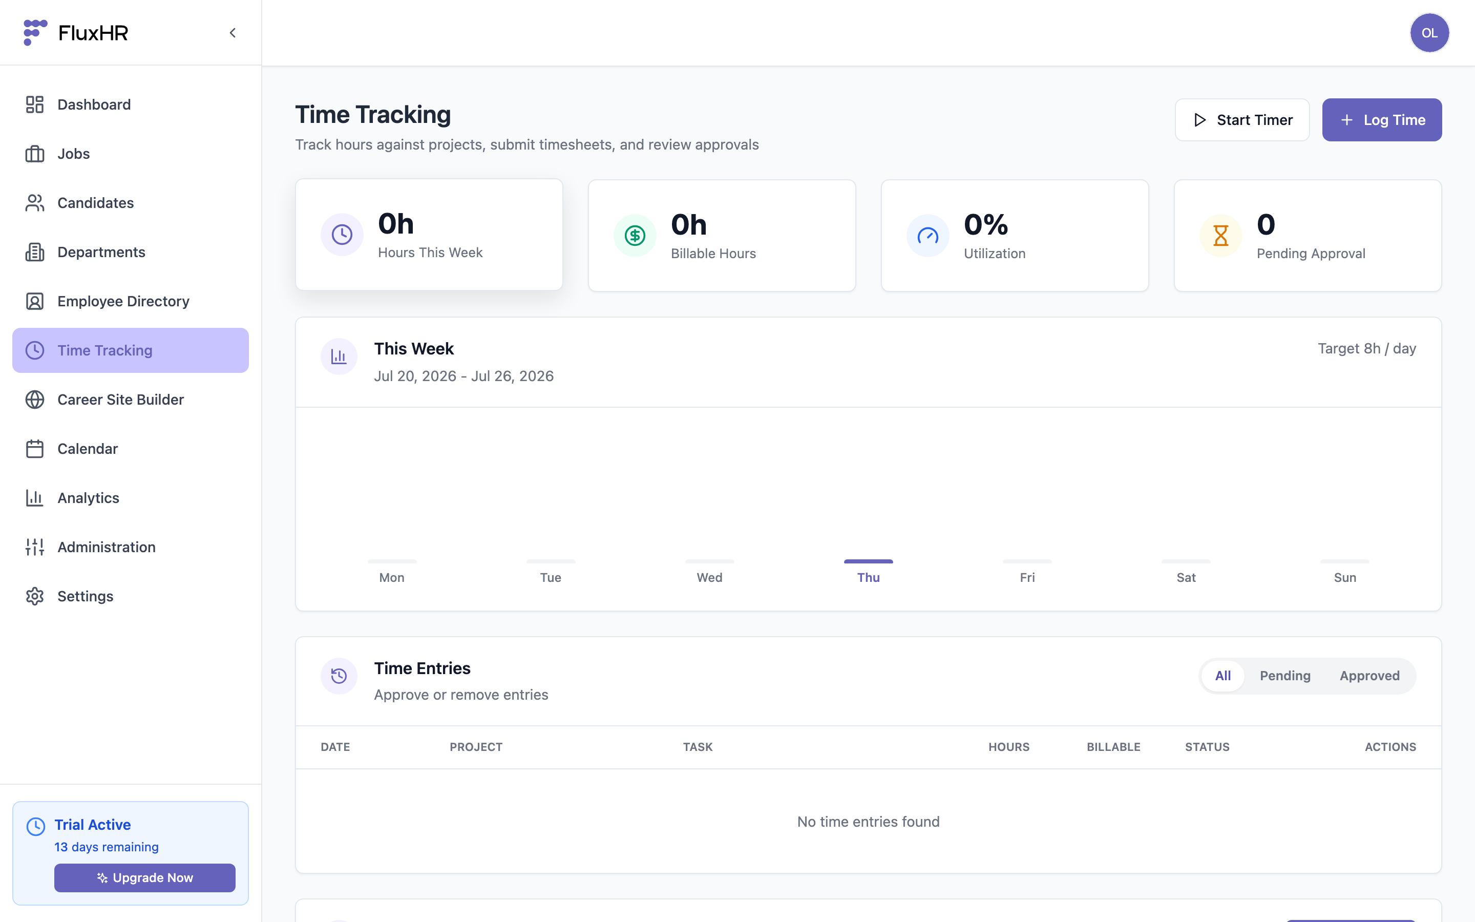The image size is (1475, 922).
Task: Filter time entries by Pending
Action: click(1285, 676)
